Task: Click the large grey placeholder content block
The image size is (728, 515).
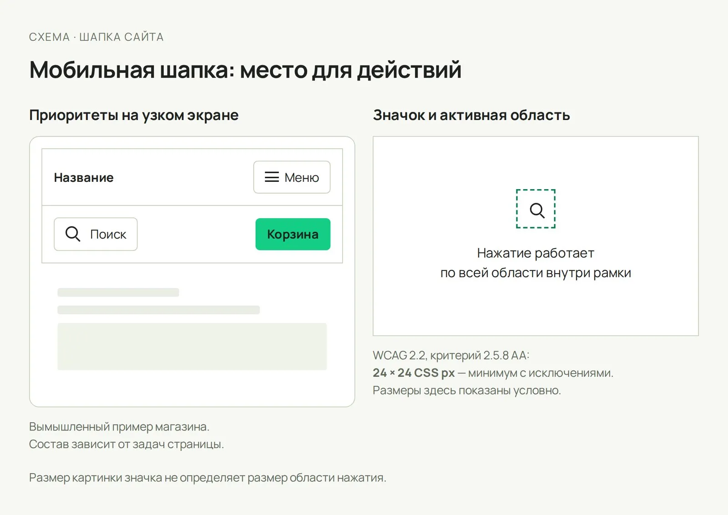Action: click(192, 347)
